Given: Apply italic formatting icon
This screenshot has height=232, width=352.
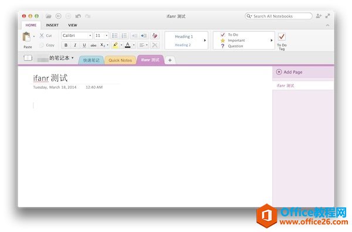Looking at the screenshot, I should click(x=75, y=45).
